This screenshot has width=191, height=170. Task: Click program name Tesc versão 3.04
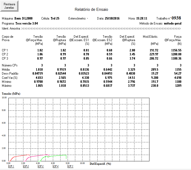point(27,23)
